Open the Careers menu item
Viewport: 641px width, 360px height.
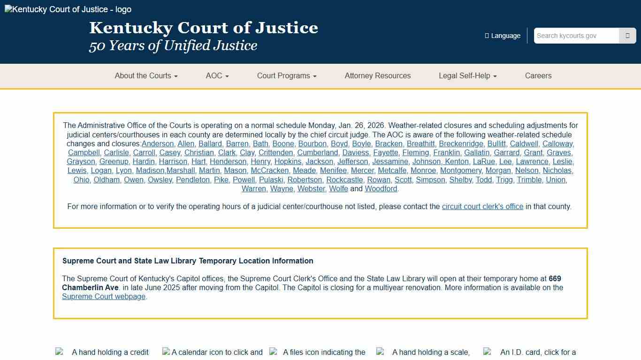click(x=538, y=75)
